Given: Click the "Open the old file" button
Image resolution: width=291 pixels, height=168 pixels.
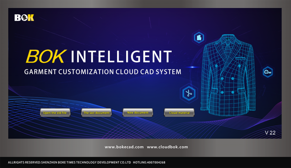Looking at the screenshot, I should 55,113.
